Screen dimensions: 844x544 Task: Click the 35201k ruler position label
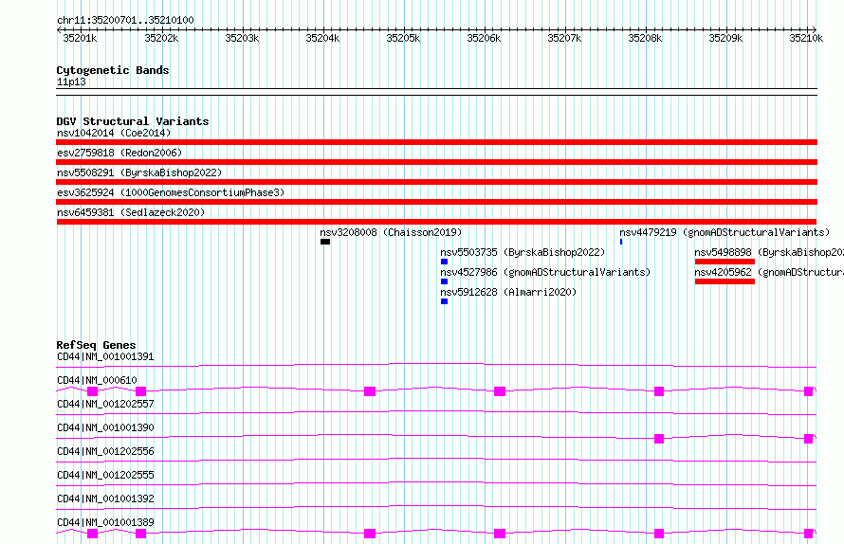coord(81,38)
